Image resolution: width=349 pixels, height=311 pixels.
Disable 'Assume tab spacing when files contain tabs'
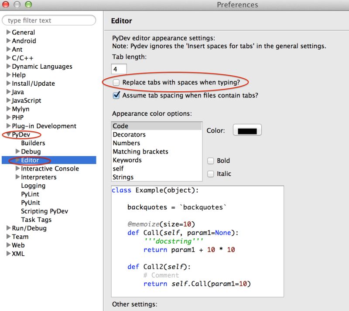point(117,95)
